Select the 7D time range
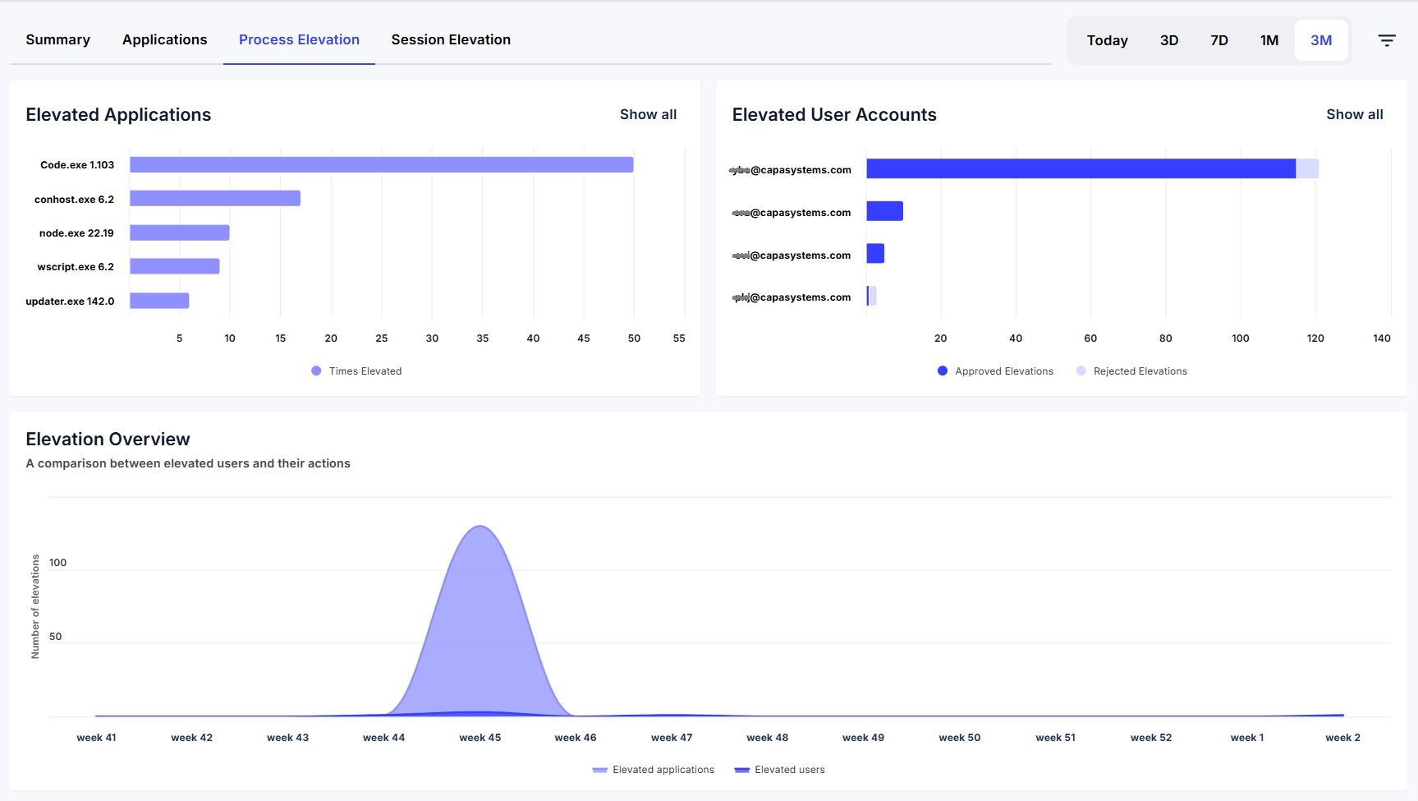Image resolution: width=1418 pixels, height=801 pixels. coord(1219,40)
